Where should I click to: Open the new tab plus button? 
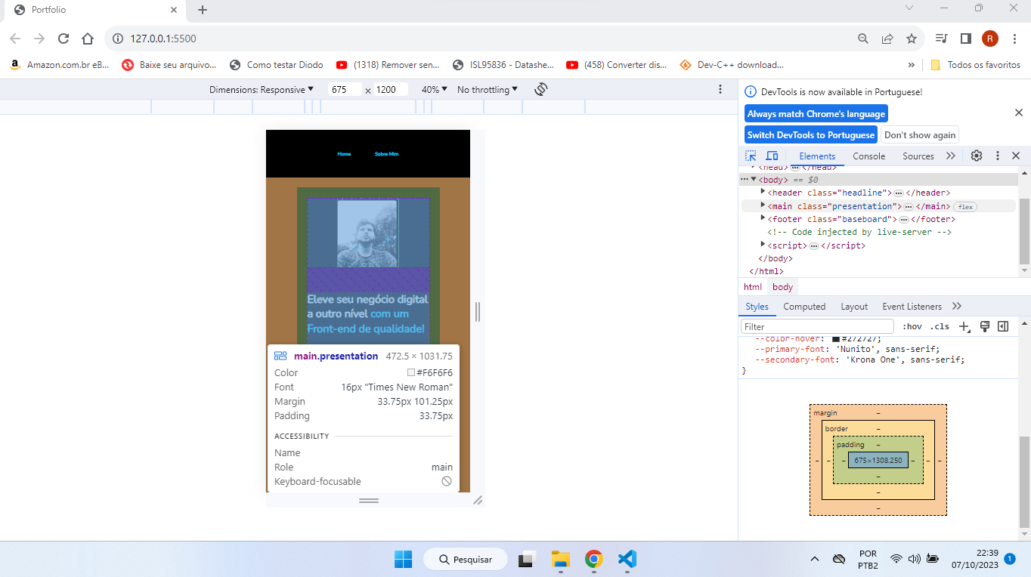tap(203, 10)
